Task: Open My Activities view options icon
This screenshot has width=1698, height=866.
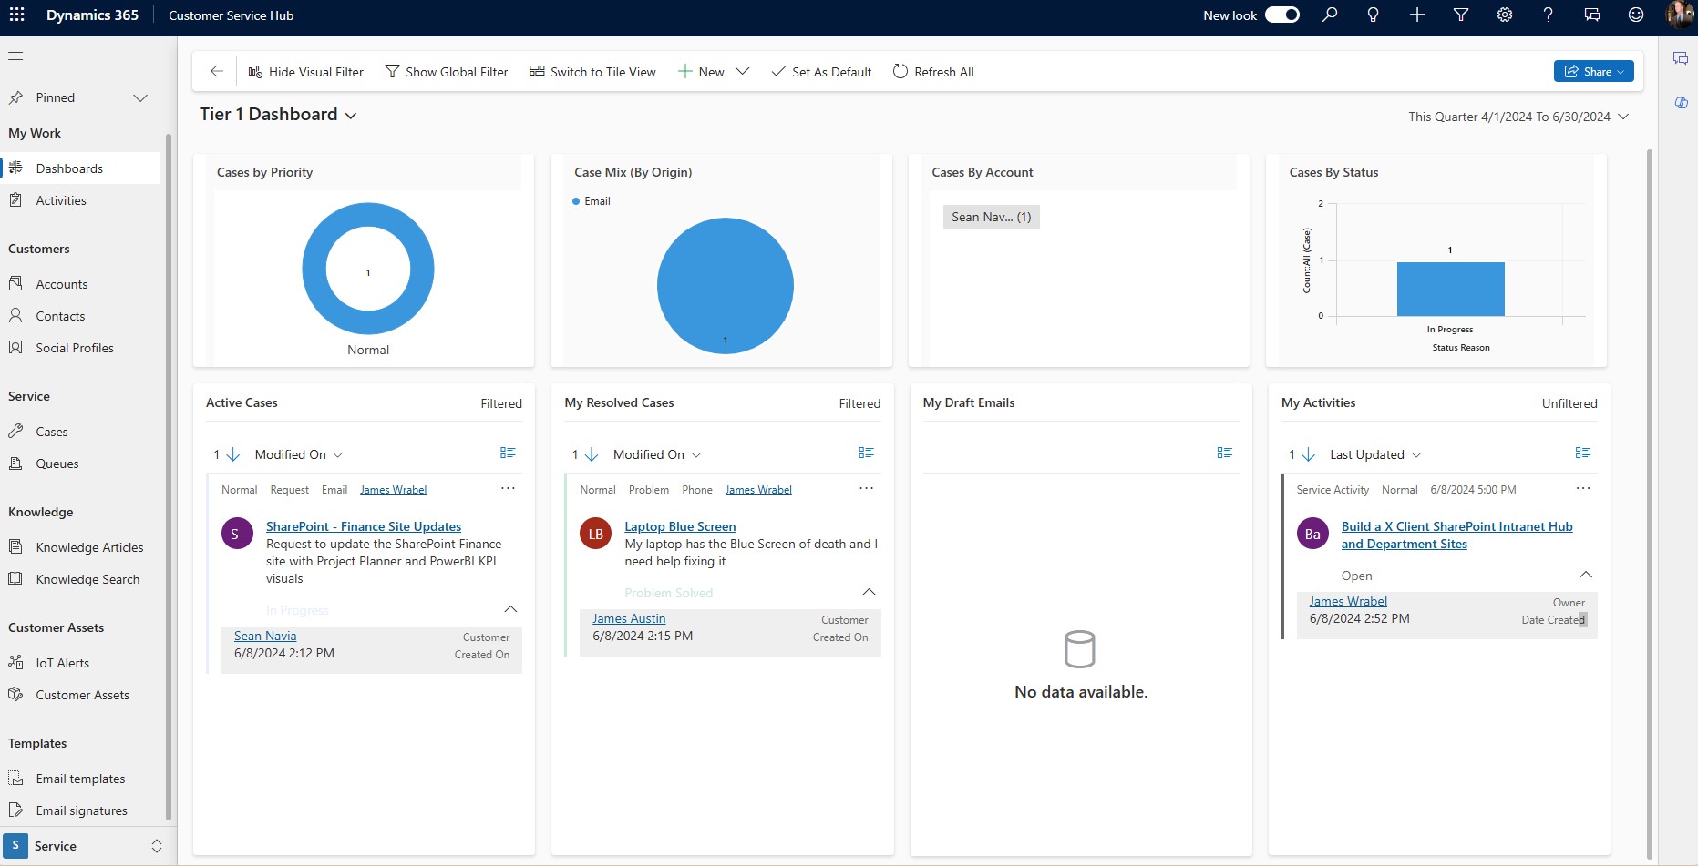Action: 1582,453
